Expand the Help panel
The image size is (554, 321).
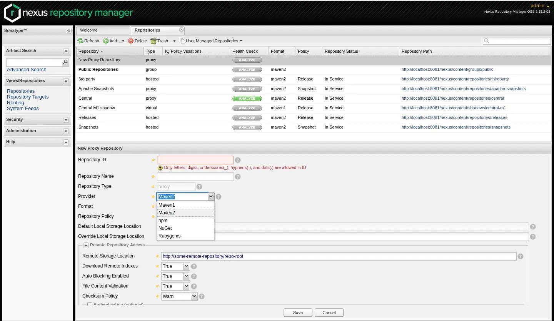(x=66, y=142)
